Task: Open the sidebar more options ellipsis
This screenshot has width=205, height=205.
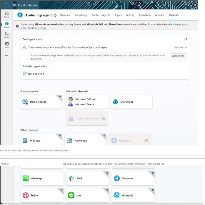Action: 7,55
